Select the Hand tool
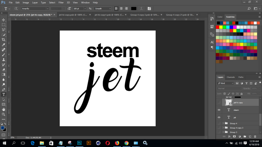 coord(4,110)
